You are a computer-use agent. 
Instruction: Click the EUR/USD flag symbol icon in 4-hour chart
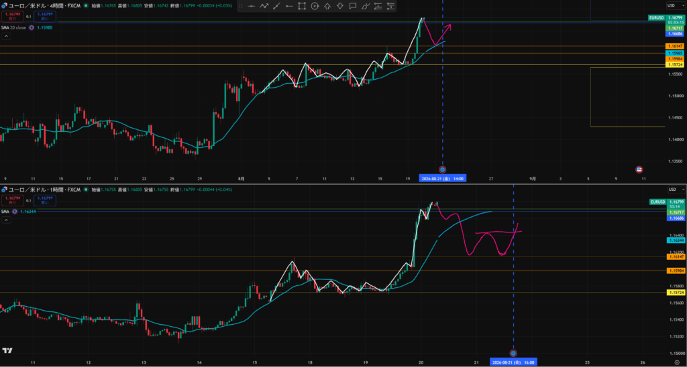coord(5,6)
